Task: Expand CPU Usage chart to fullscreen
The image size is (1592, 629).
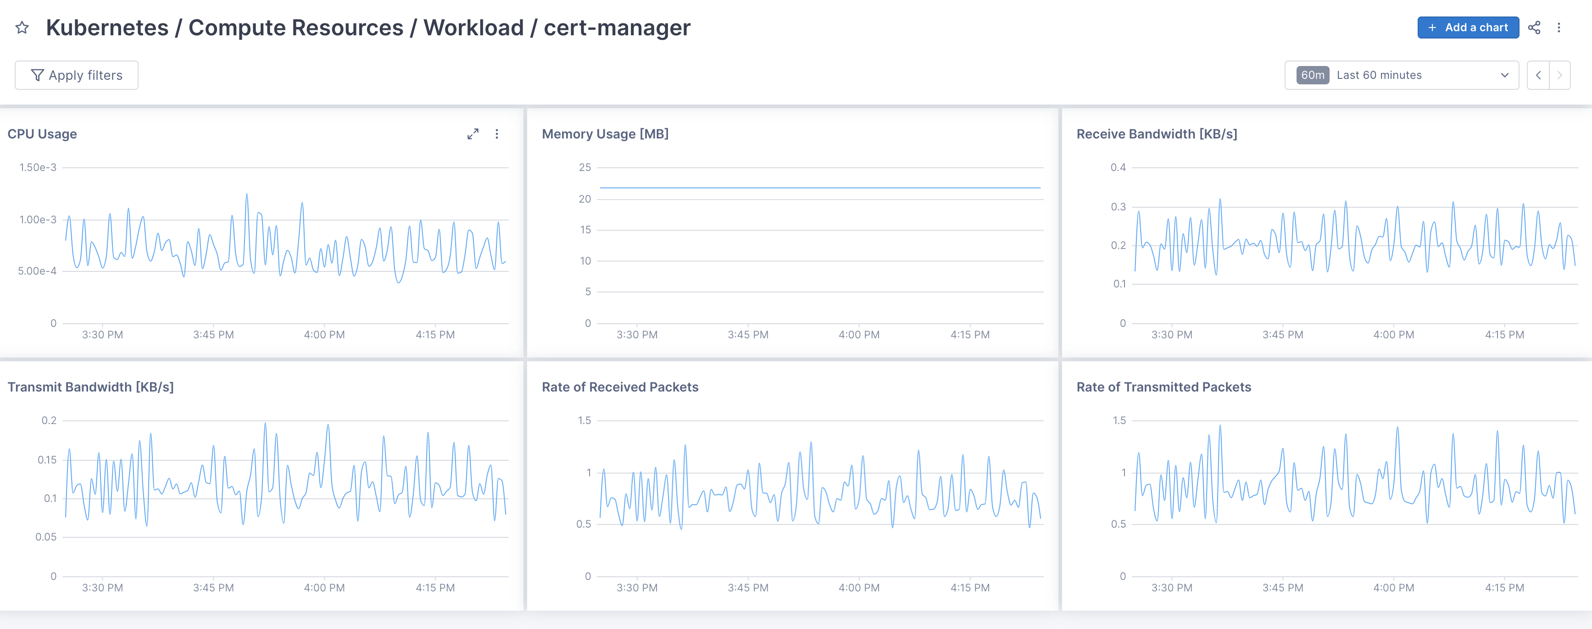Action: click(473, 133)
